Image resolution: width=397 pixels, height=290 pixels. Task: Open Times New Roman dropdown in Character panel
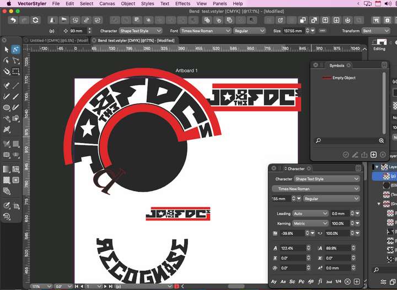(x=316, y=189)
